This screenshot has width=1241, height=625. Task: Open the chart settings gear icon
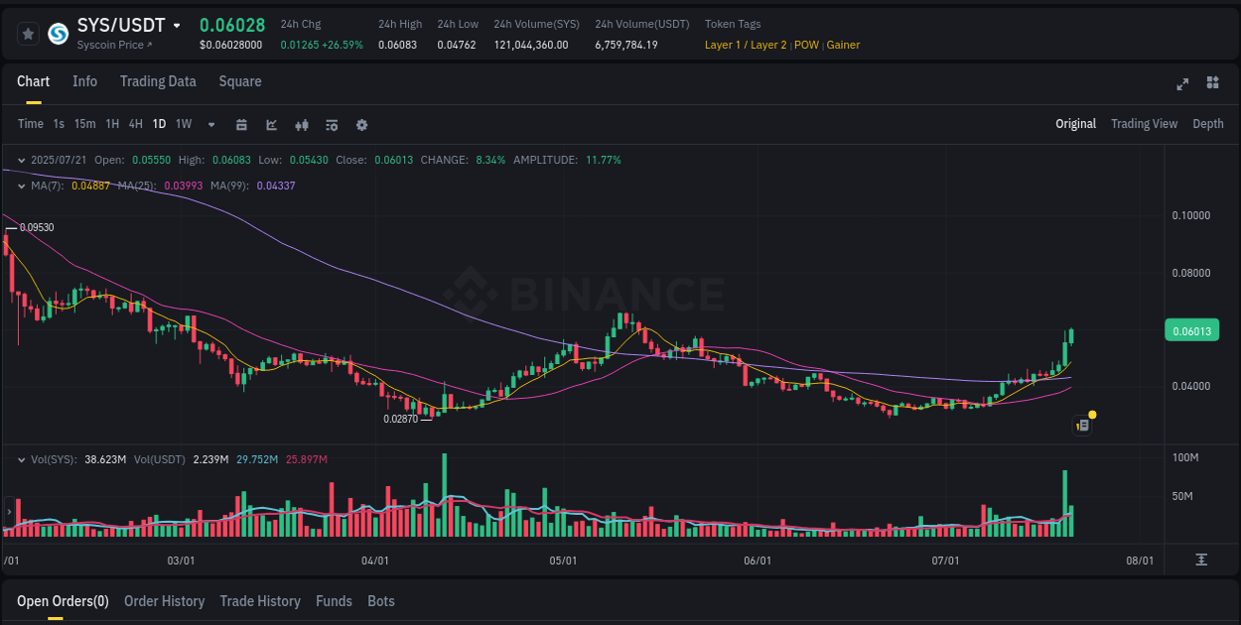pyautogui.click(x=362, y=125)
